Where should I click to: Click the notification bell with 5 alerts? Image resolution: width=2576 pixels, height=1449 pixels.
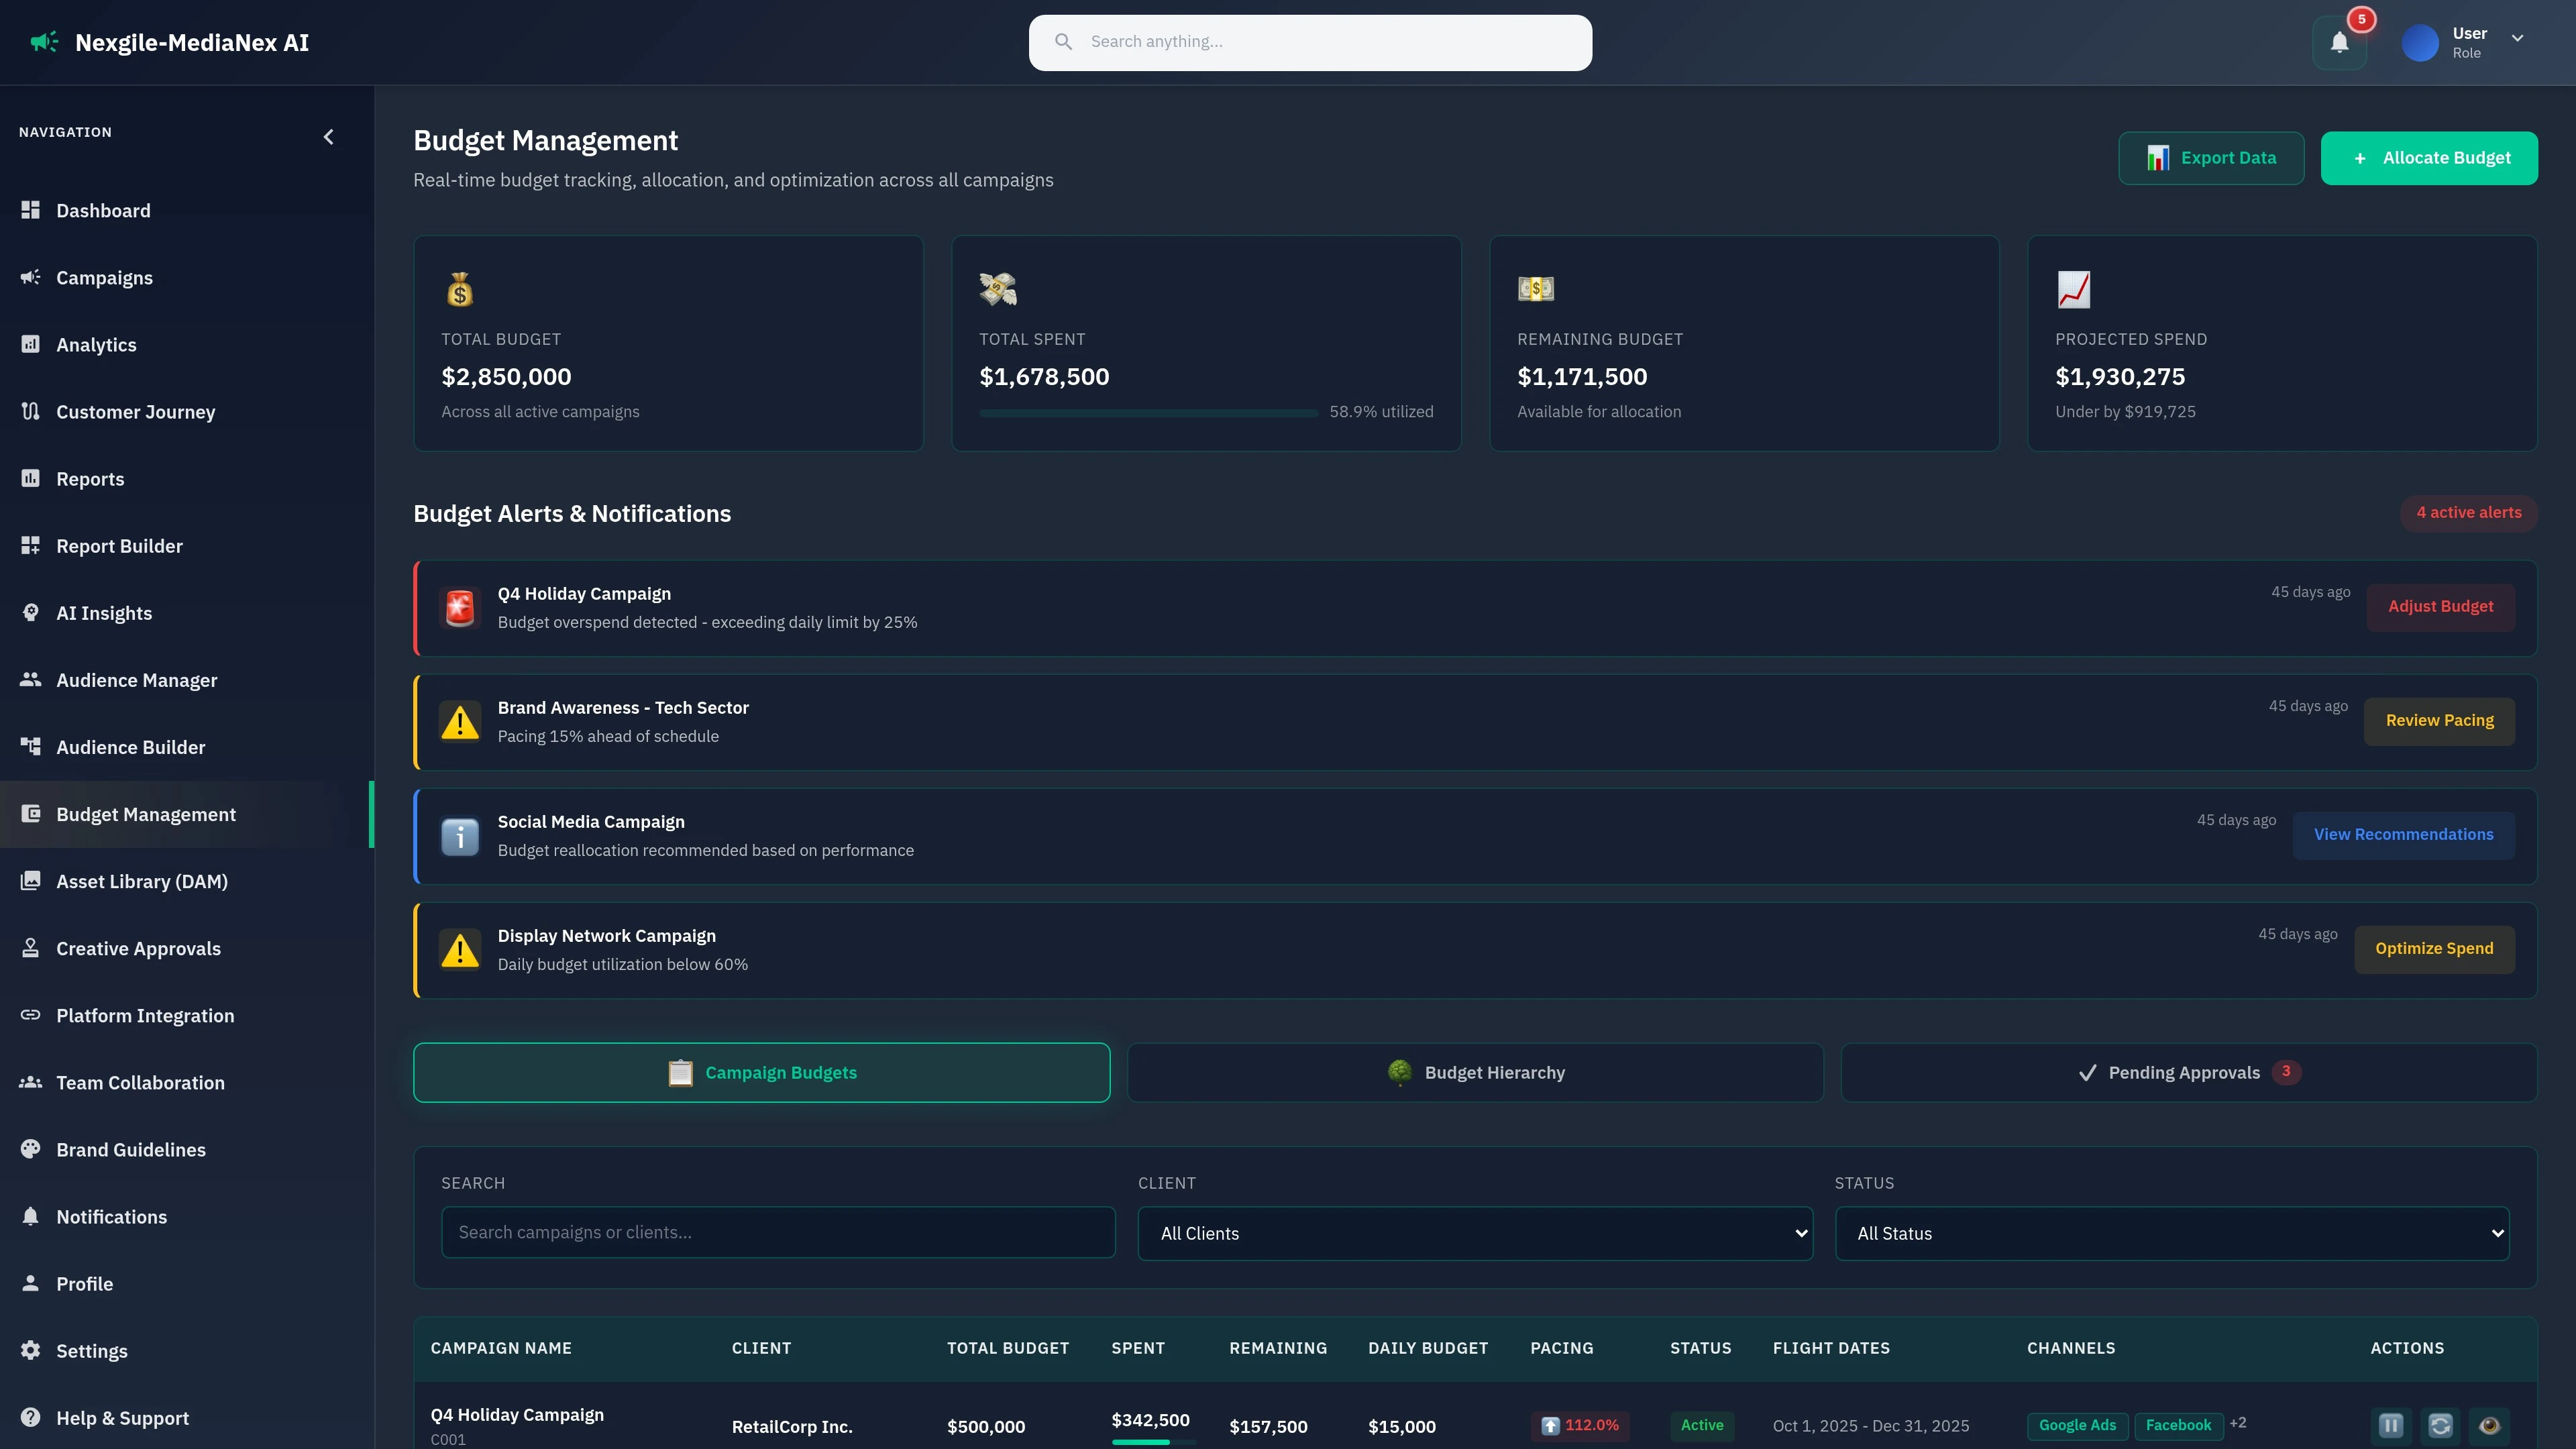coord(2339,42)
